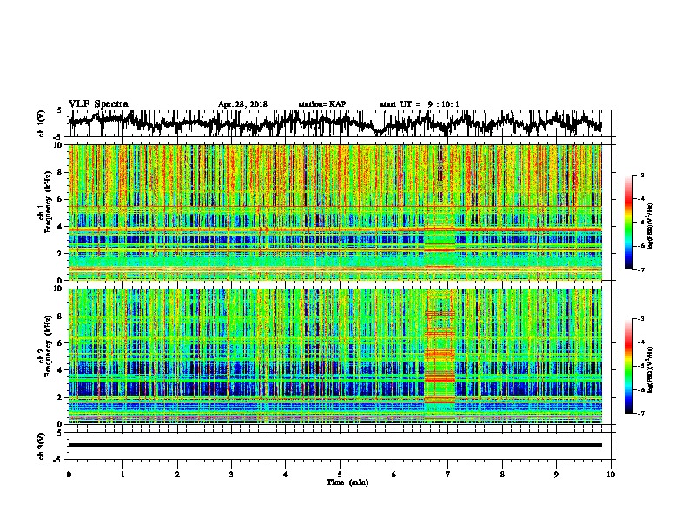
Task: Select the ch.1 voltage waveform trace
Action: click(334, 123)
